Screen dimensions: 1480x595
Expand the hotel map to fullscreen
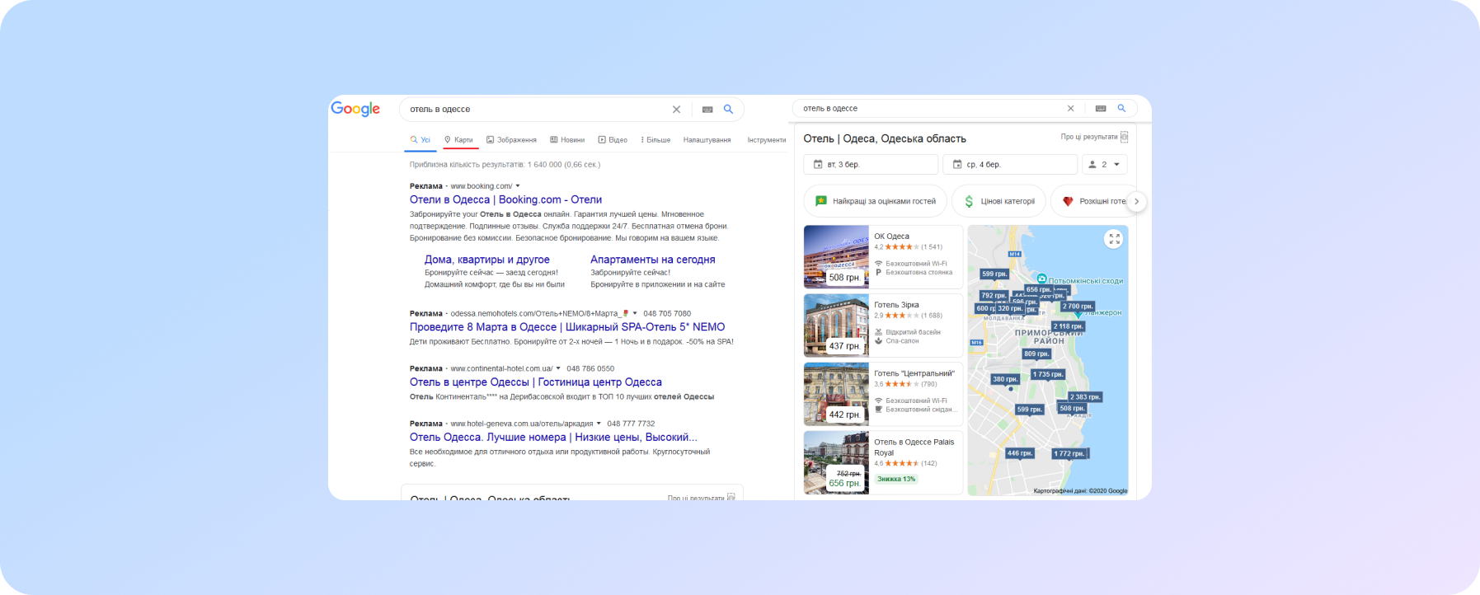[x=1114, y=239]
